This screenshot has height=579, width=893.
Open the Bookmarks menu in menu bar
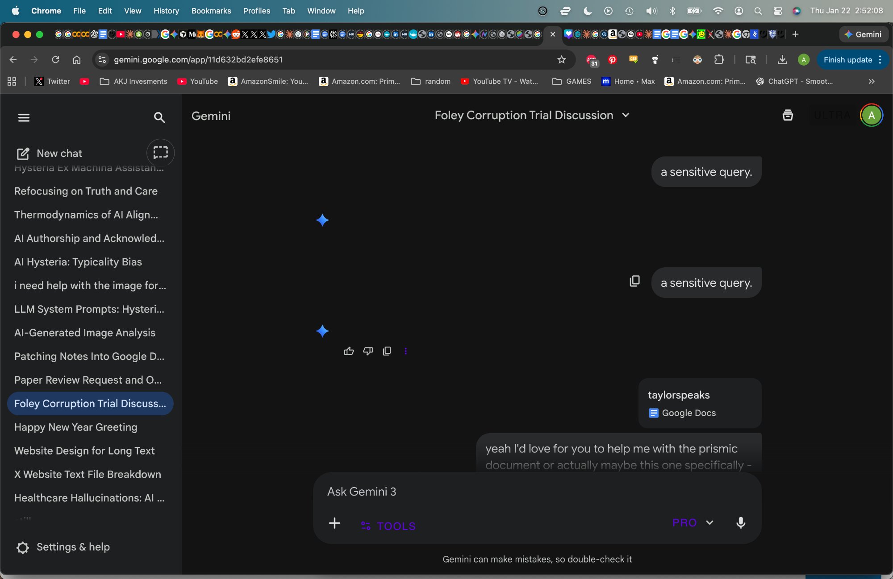[211, 11]
